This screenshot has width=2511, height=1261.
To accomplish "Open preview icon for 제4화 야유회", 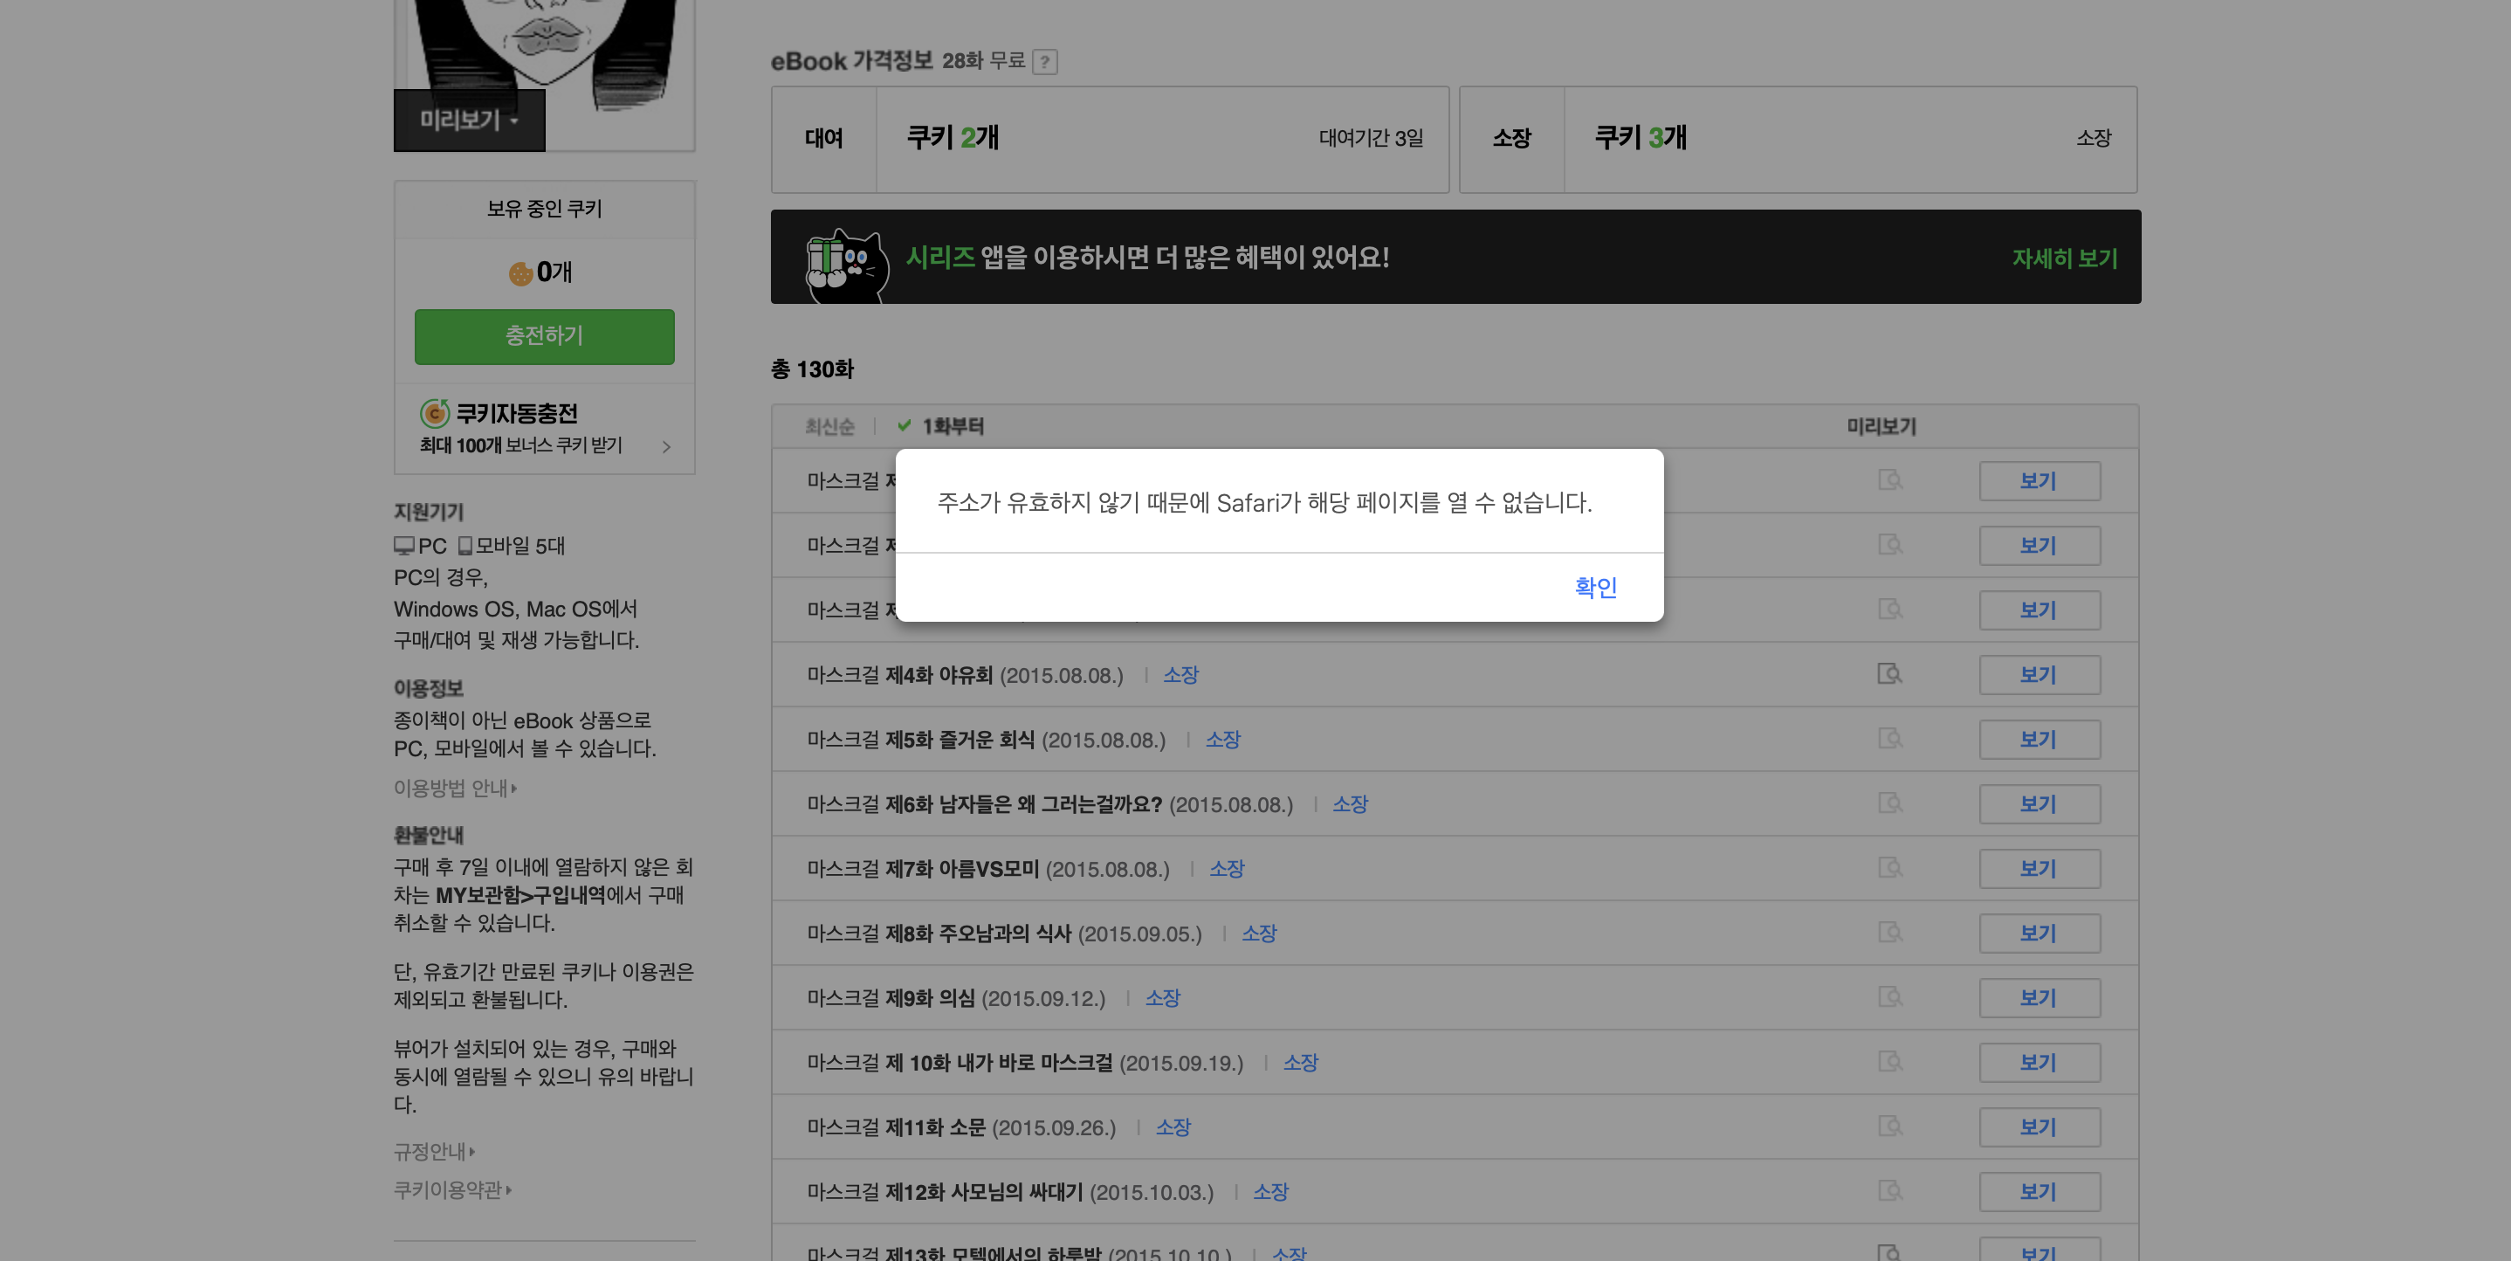I will click(x=1889, y=674).
